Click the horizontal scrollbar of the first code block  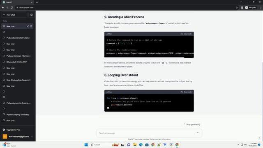pyautogui.click(x=144, y=58)
